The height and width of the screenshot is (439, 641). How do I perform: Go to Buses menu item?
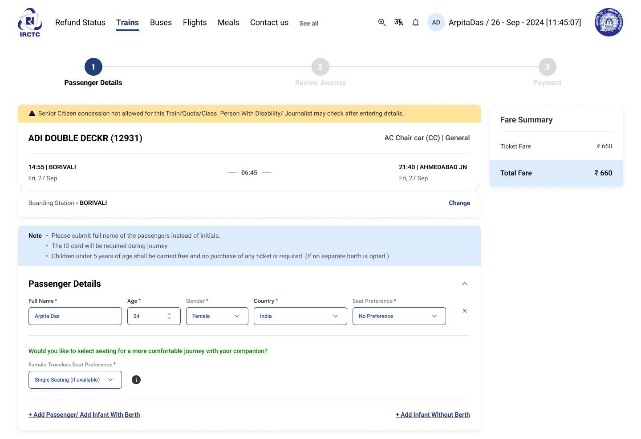(161, 22)
